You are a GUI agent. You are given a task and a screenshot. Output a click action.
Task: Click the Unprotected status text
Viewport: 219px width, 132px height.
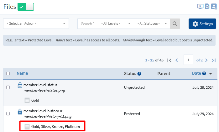(134, 87)
